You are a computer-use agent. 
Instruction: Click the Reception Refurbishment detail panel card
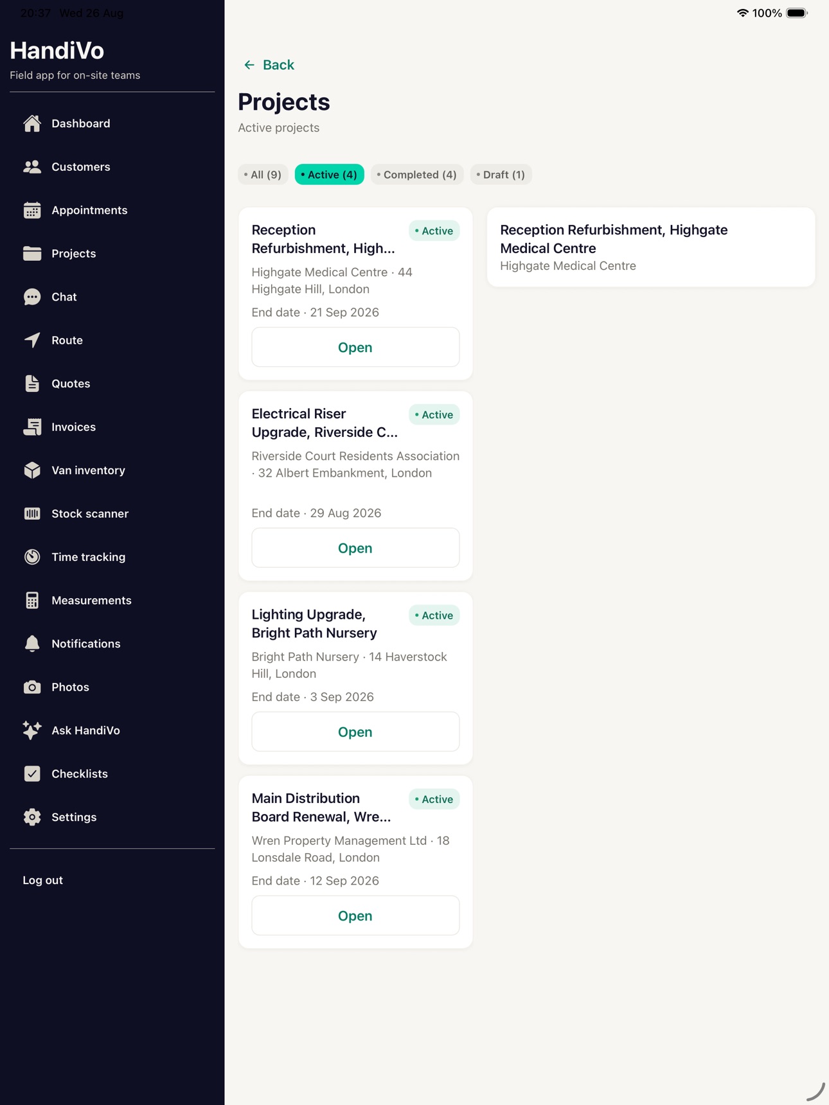tap(651, 247)
